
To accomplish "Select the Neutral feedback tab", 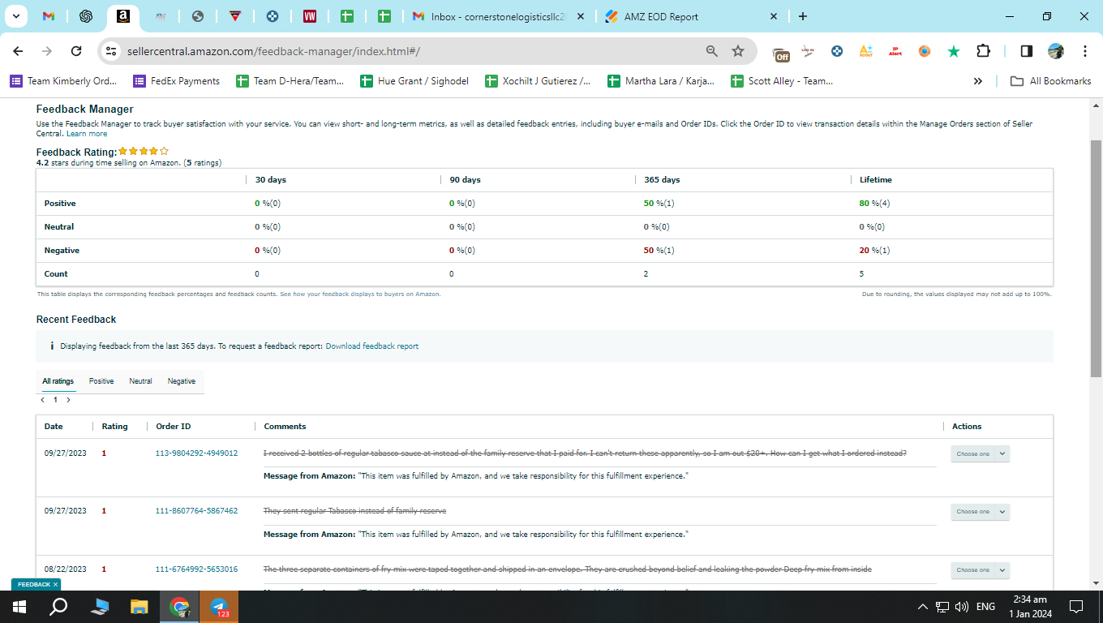I will click(140, 381).
